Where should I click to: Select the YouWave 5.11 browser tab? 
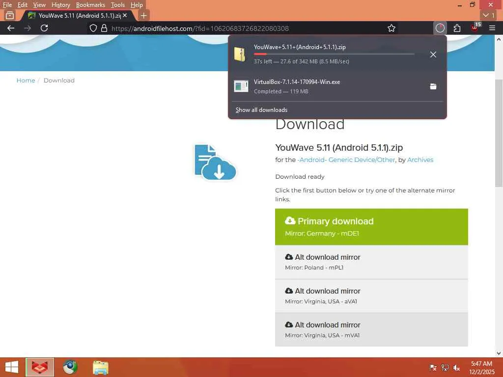(78, 15)
